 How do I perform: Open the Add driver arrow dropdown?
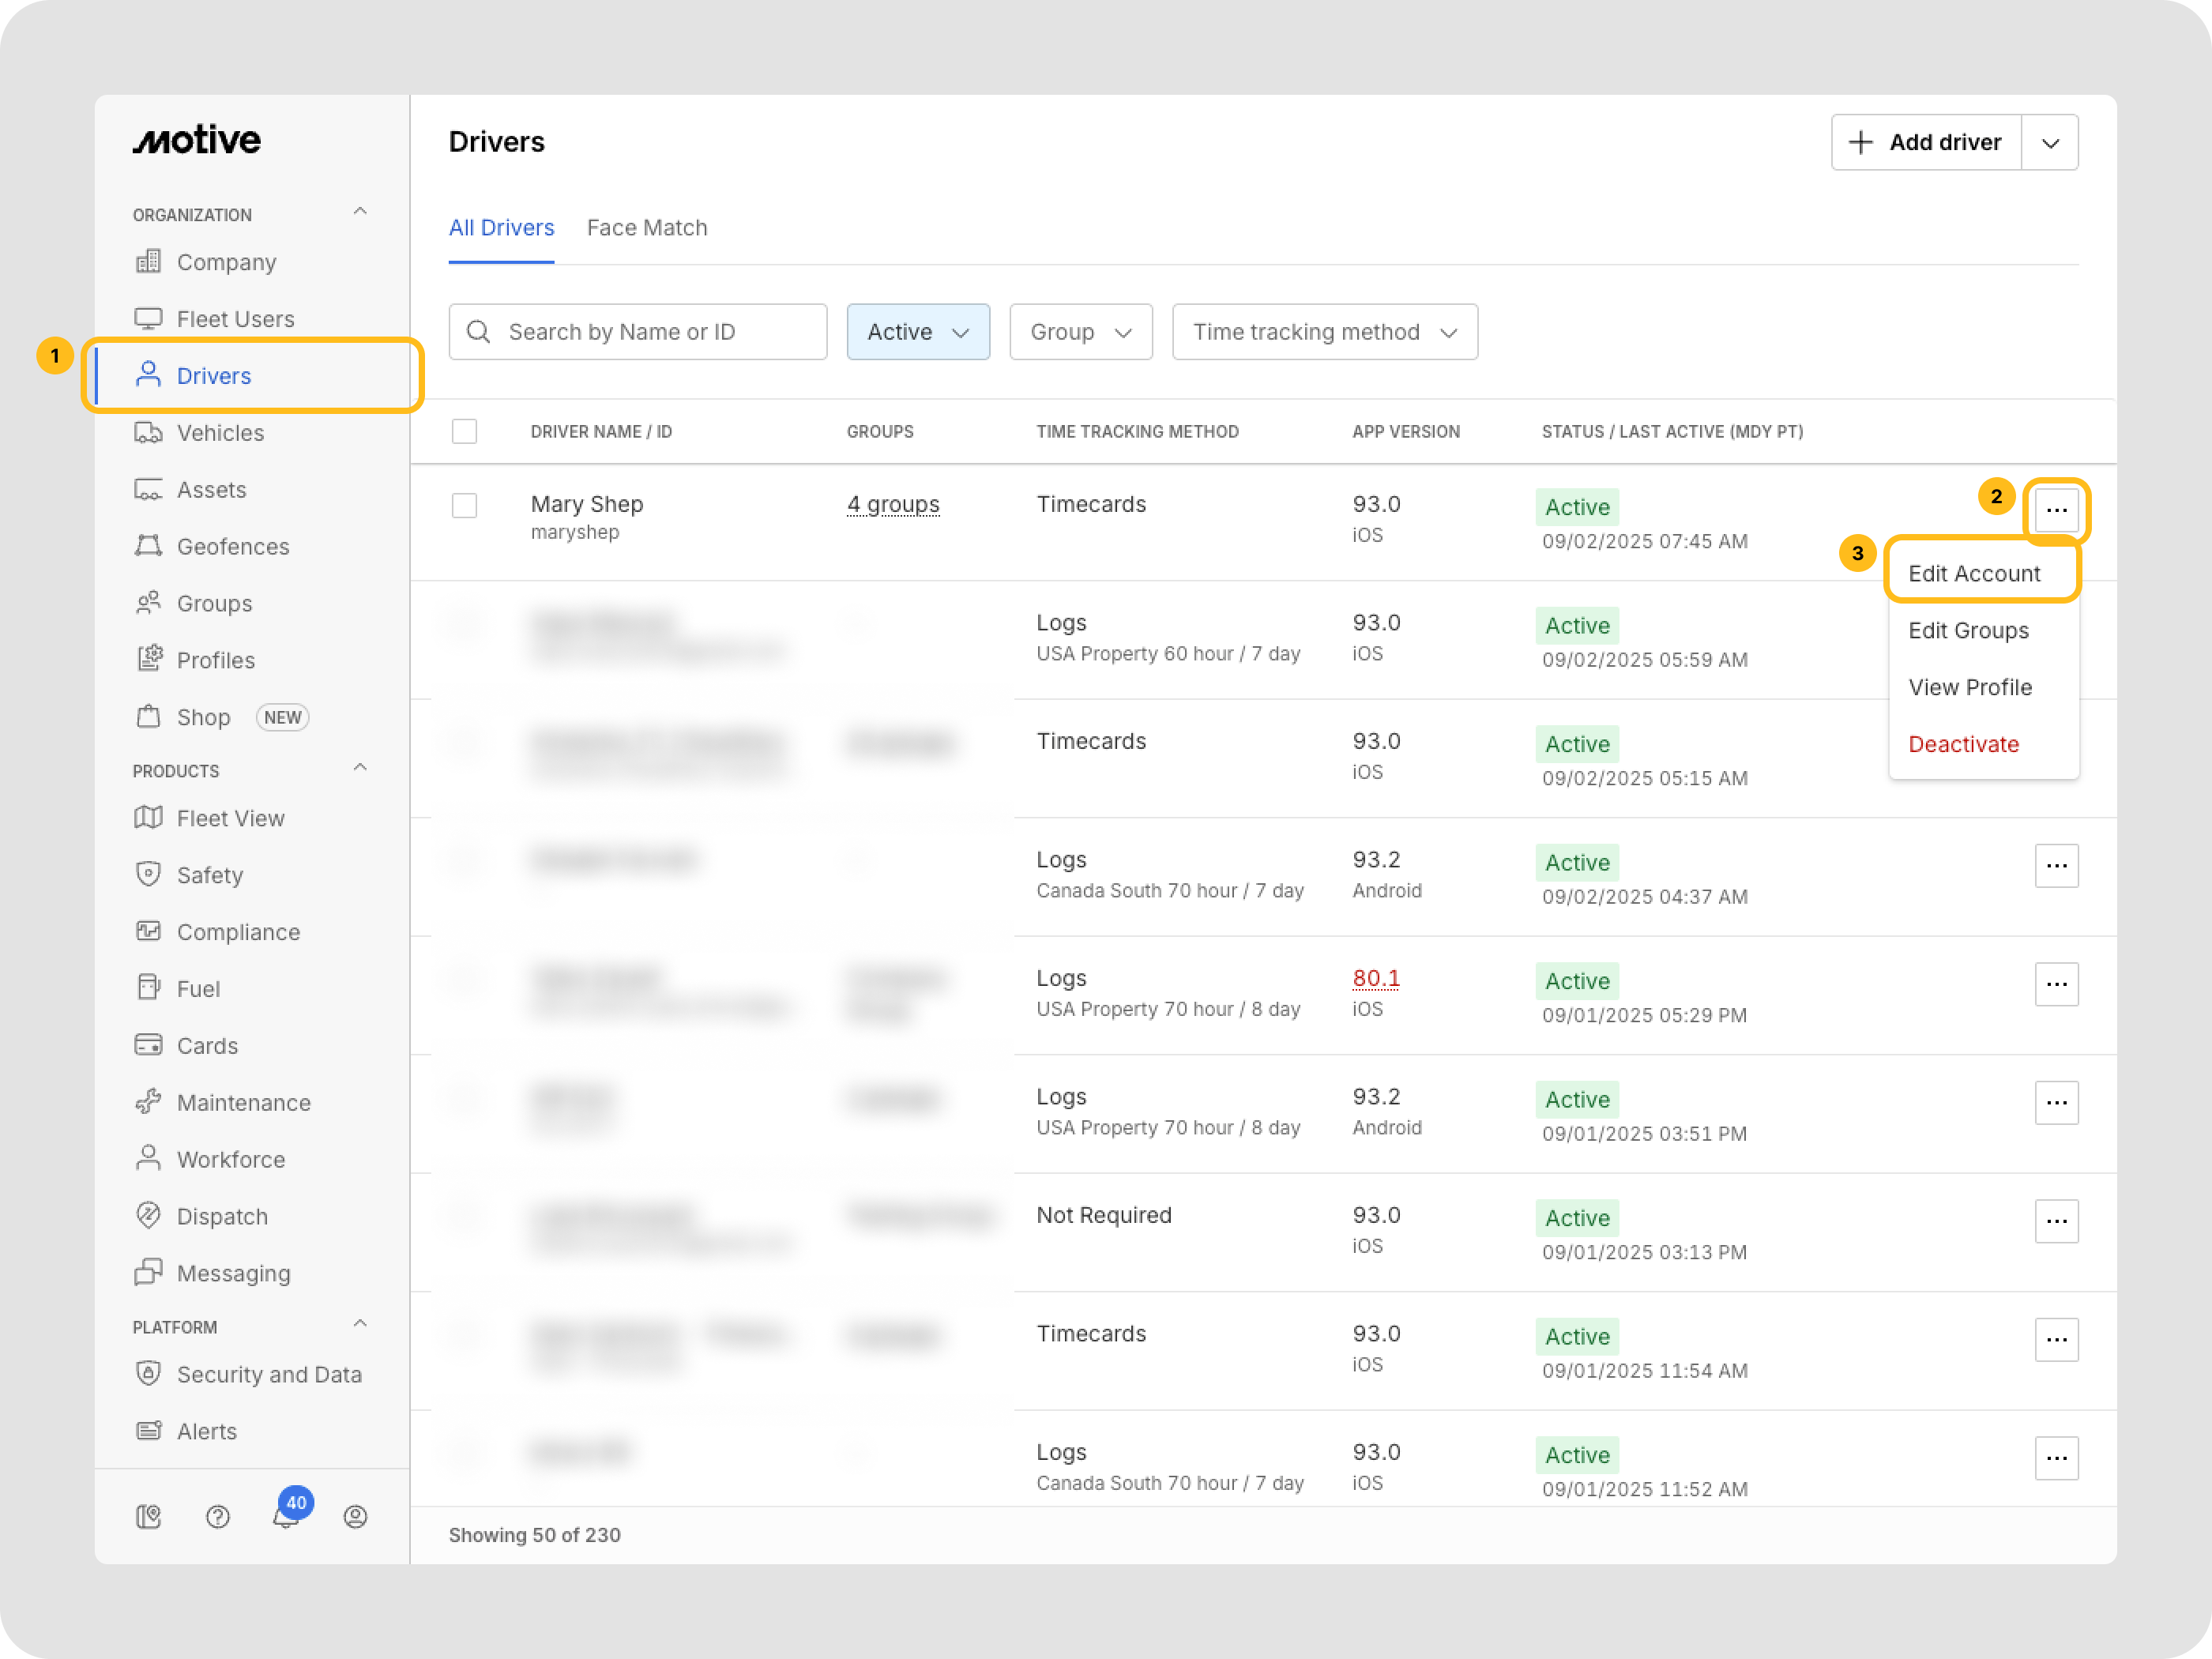pyautogui.click(x=2050, y=143)
